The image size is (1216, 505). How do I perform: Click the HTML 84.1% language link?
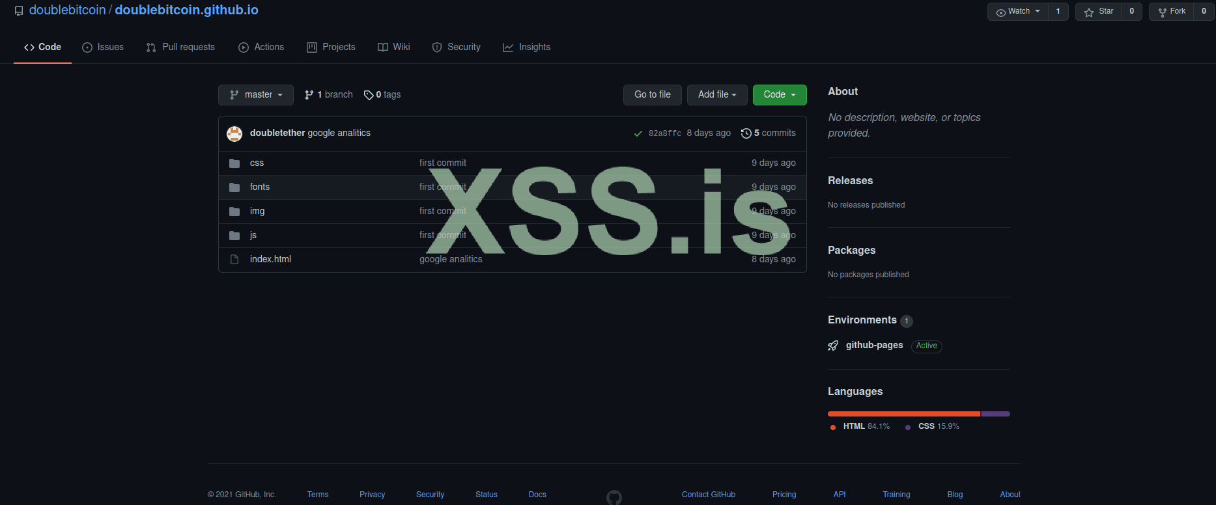860,427
